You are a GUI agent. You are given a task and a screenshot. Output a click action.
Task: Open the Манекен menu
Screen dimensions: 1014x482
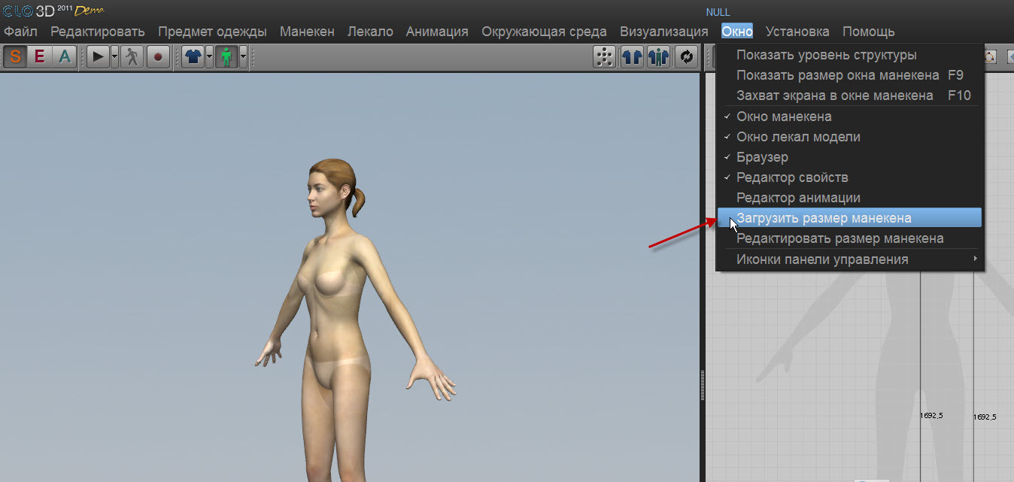point(307,32)
